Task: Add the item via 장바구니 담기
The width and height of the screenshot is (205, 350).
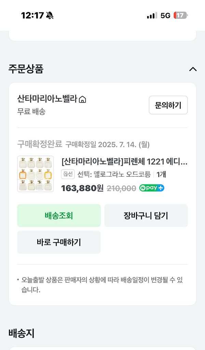Action: (146, 215)
